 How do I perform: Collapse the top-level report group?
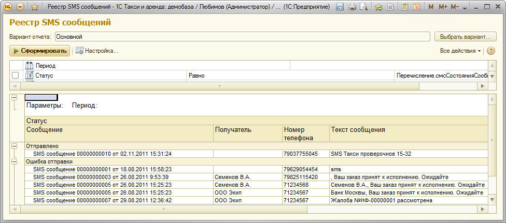tap(14, 97)
